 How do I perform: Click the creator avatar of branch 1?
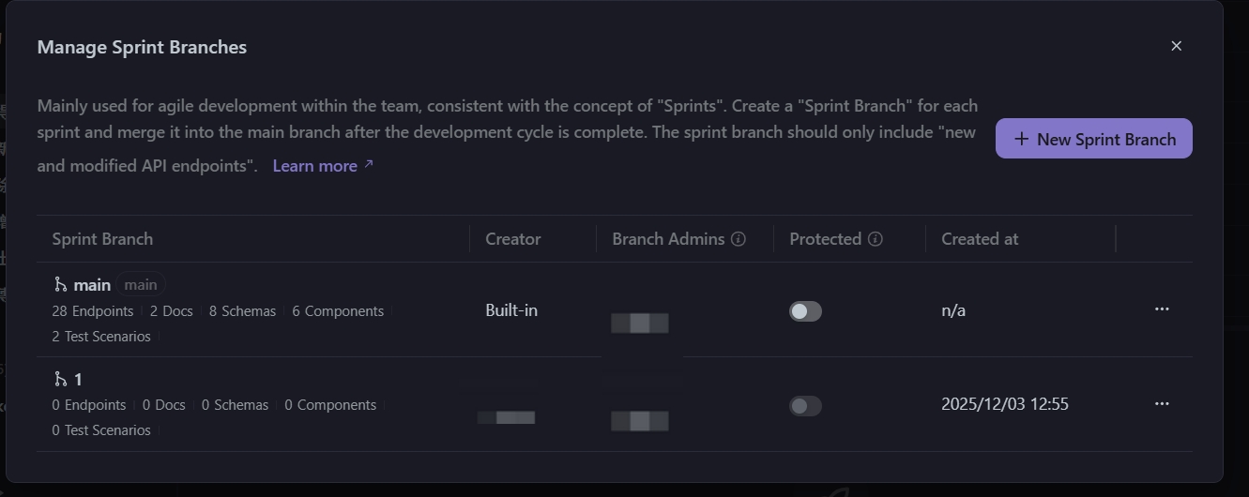507,417
